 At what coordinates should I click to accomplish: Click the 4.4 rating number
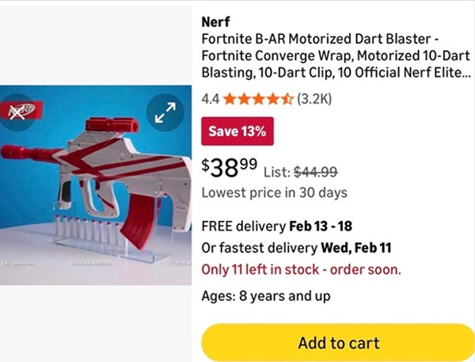coord(211,100)
